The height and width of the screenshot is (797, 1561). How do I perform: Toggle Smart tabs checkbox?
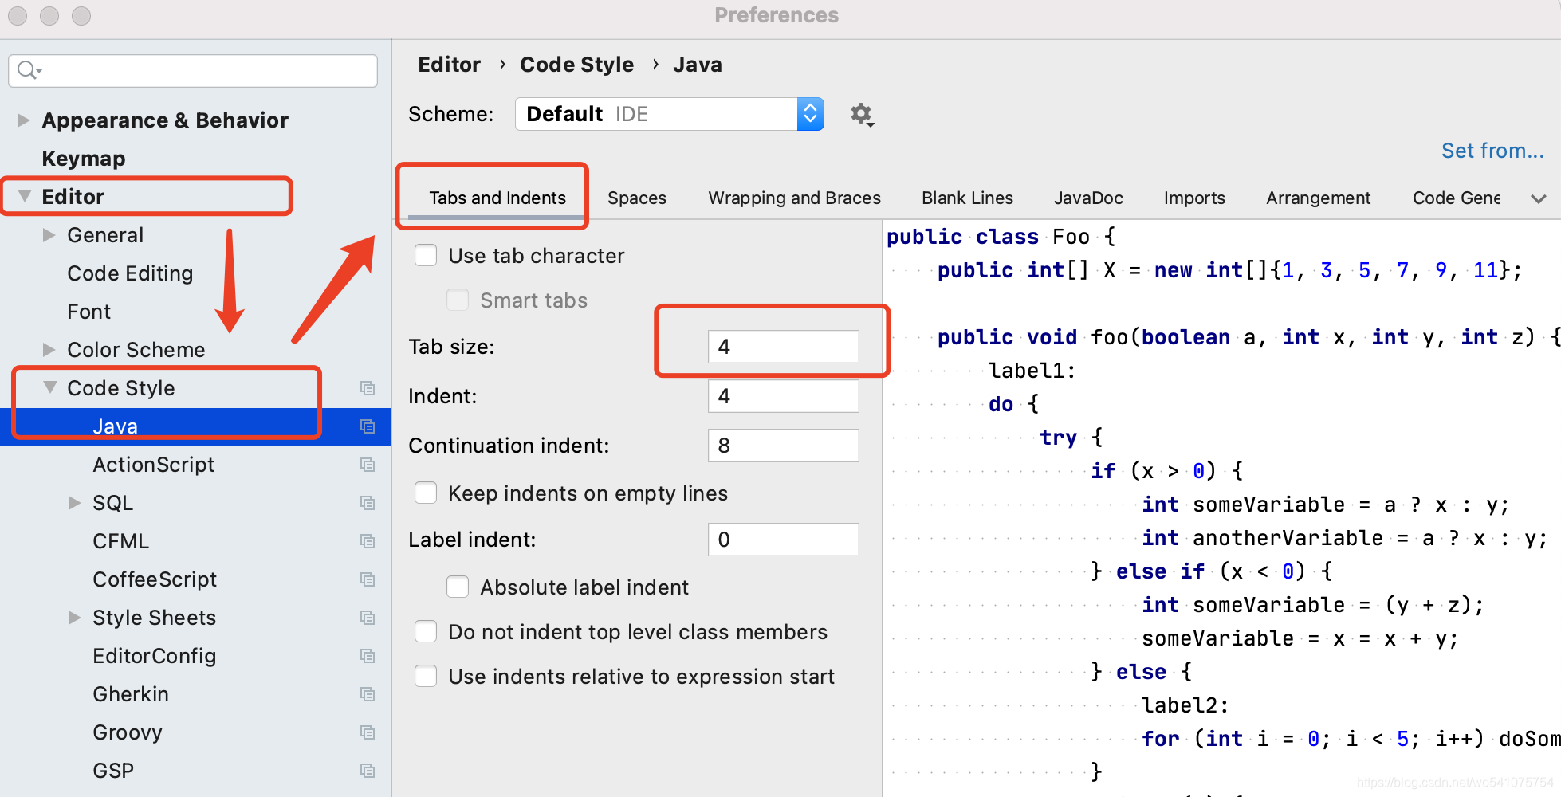click(458, 300)
